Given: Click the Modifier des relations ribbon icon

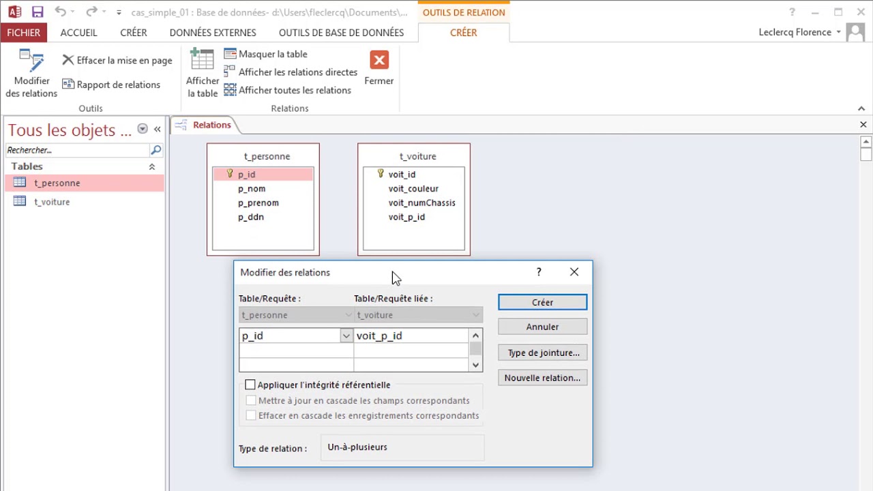Looking at the screenshot, I should pyautogui.click(x=31, y=74).
